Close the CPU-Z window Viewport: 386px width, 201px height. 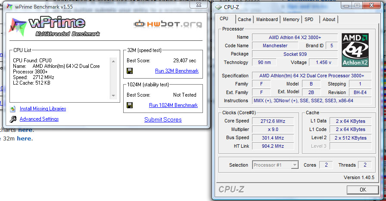[372, 6]
